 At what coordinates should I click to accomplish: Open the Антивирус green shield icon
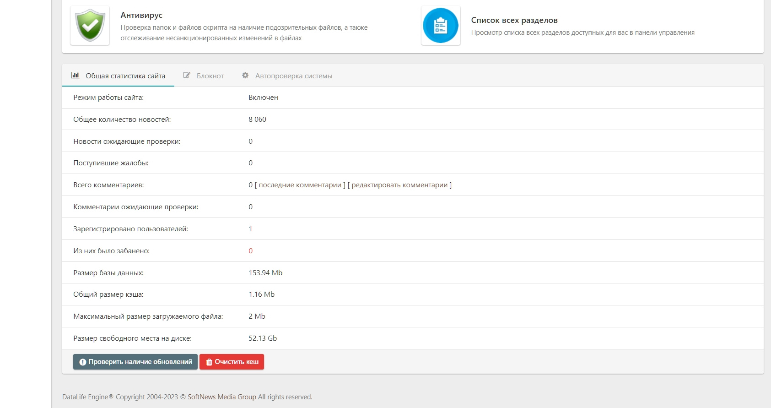click(90, 26)
